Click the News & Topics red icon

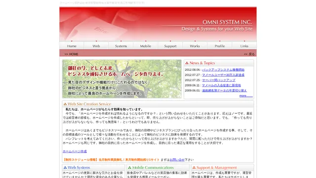click(x=187, y=63)
